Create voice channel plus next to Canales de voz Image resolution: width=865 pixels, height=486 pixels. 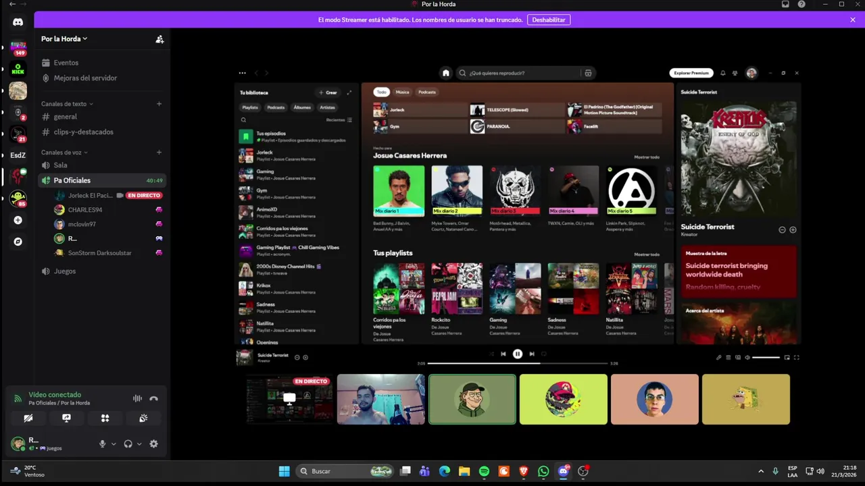[159, 153]
